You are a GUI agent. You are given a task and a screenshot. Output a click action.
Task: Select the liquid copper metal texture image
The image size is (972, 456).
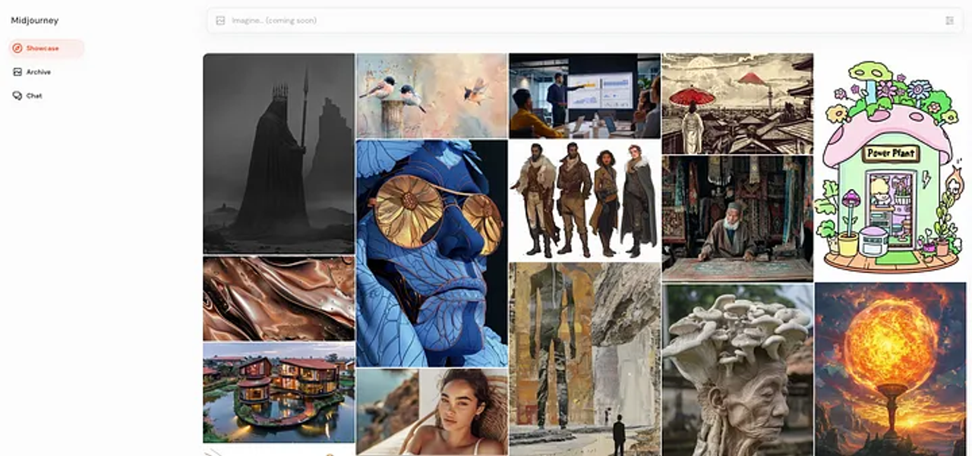[279, 298]
